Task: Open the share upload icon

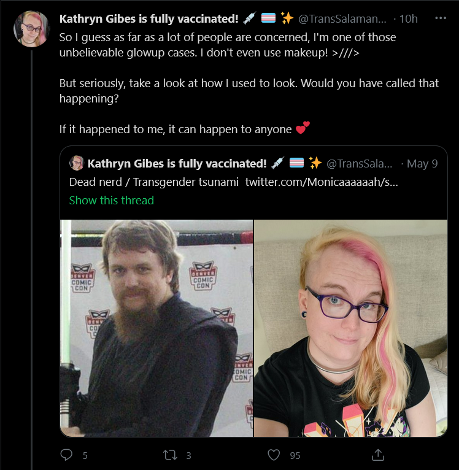Action: (x=378, y=455)
